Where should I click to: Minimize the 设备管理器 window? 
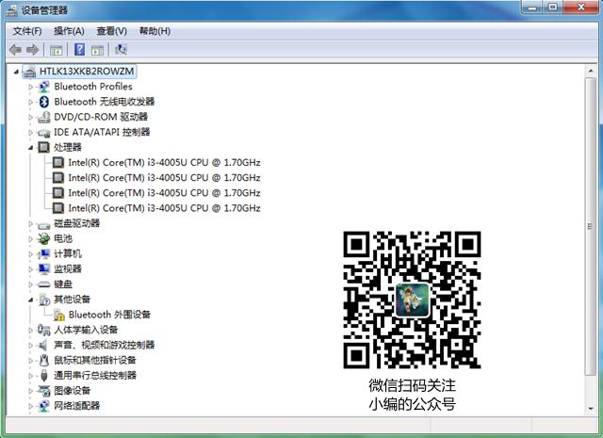coord(532,8)
